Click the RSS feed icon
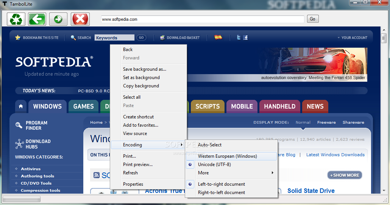Image resolution: width=390 pixels, height=205 pixels. 97,175
